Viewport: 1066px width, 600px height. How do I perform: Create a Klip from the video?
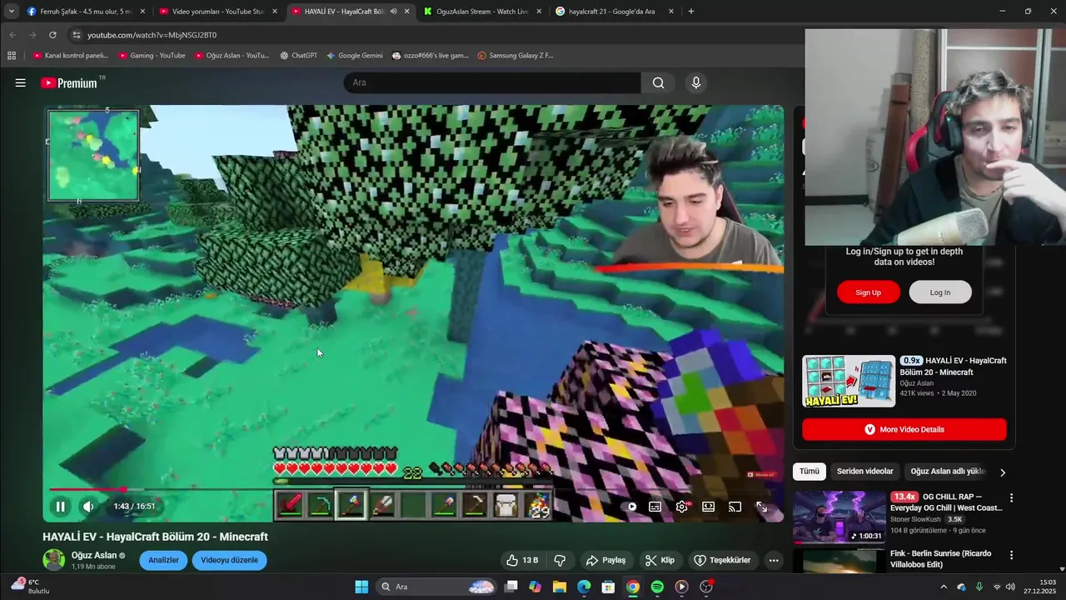(x=660, y=560)
